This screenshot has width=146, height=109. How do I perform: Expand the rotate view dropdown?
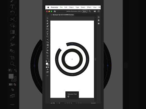[65, 103]
